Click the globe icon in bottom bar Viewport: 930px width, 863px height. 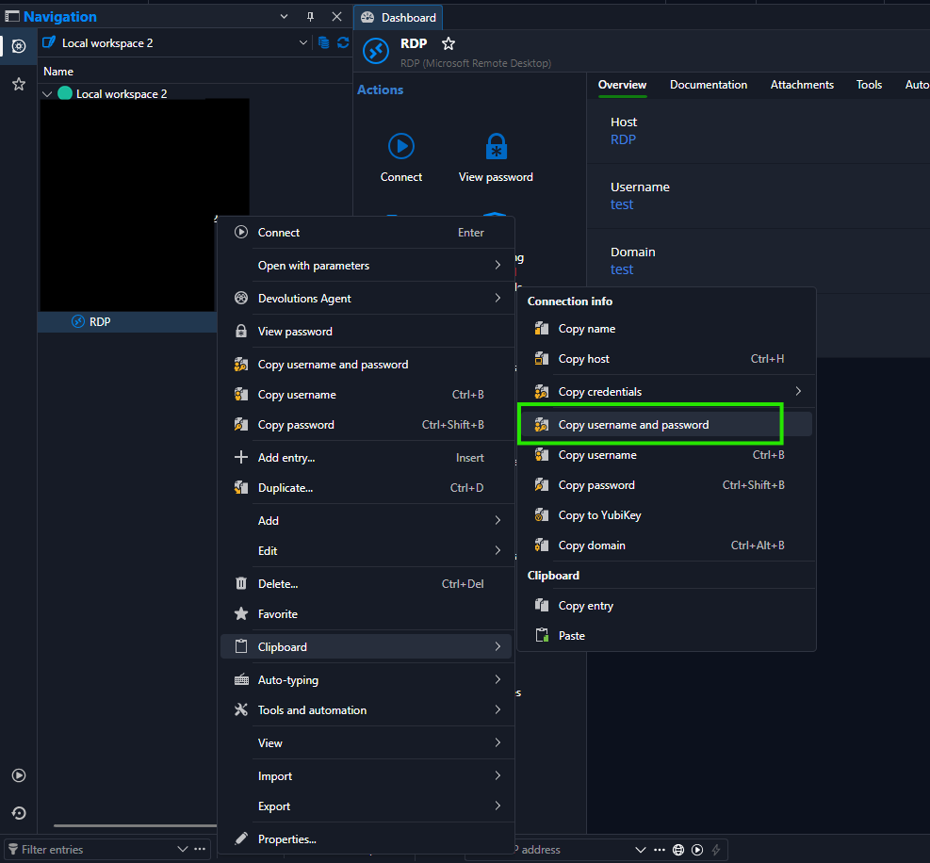click(x=678, y=850)
